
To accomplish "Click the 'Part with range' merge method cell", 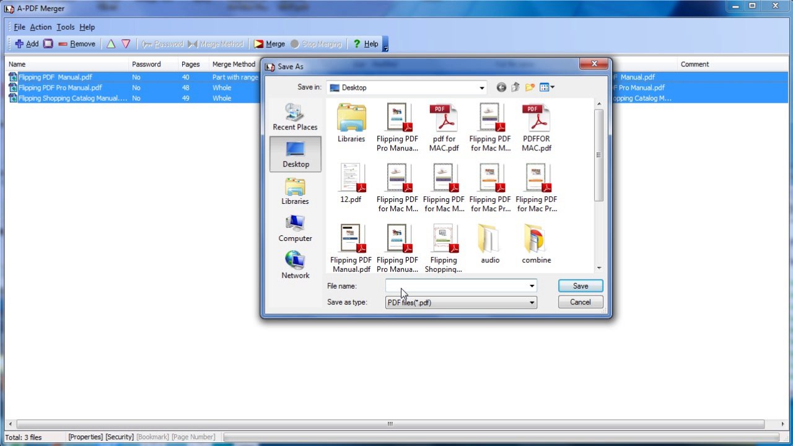I will pos(235,77).
